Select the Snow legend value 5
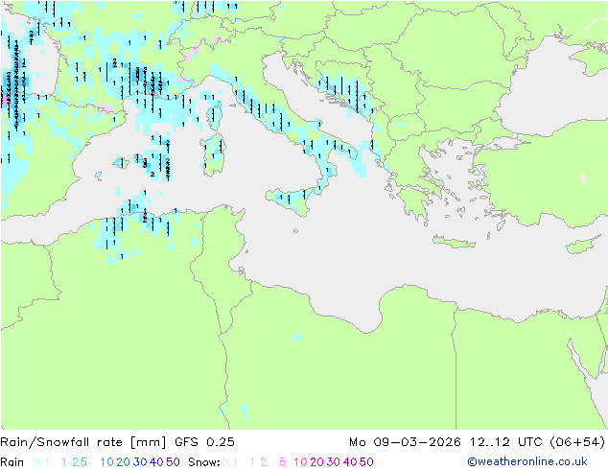Viewport: 608px width, 470px height. (283, 462)
